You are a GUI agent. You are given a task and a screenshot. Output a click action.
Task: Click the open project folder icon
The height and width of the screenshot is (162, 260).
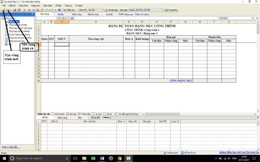tap(8, 10)
